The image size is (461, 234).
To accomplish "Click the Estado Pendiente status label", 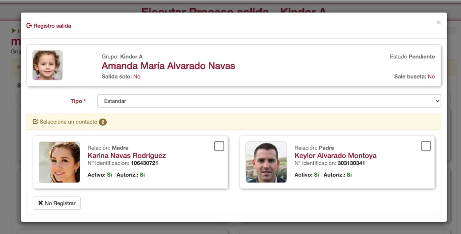I will point(412,57).
